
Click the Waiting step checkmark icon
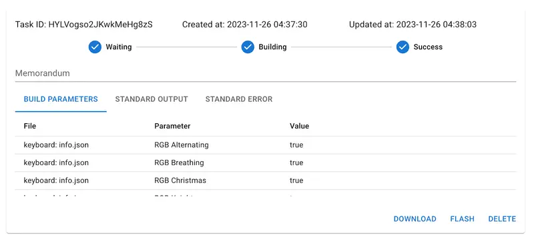[x=95, y=47]
